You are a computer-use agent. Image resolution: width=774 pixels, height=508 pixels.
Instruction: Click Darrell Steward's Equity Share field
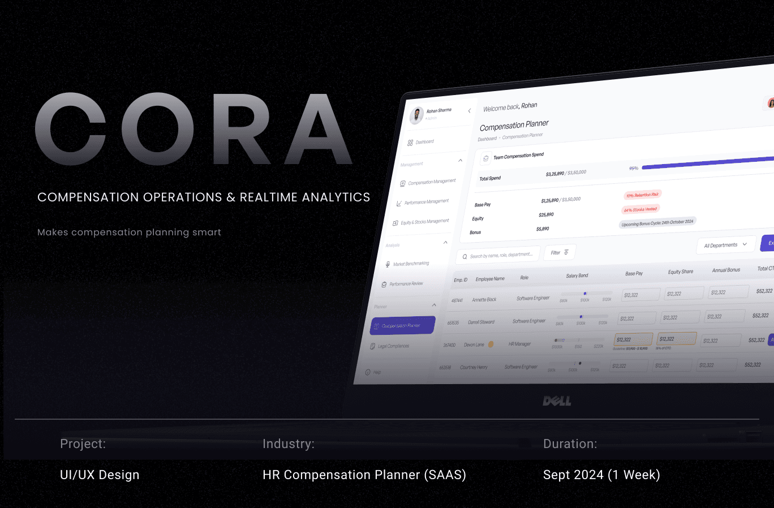tap(680, 317)
